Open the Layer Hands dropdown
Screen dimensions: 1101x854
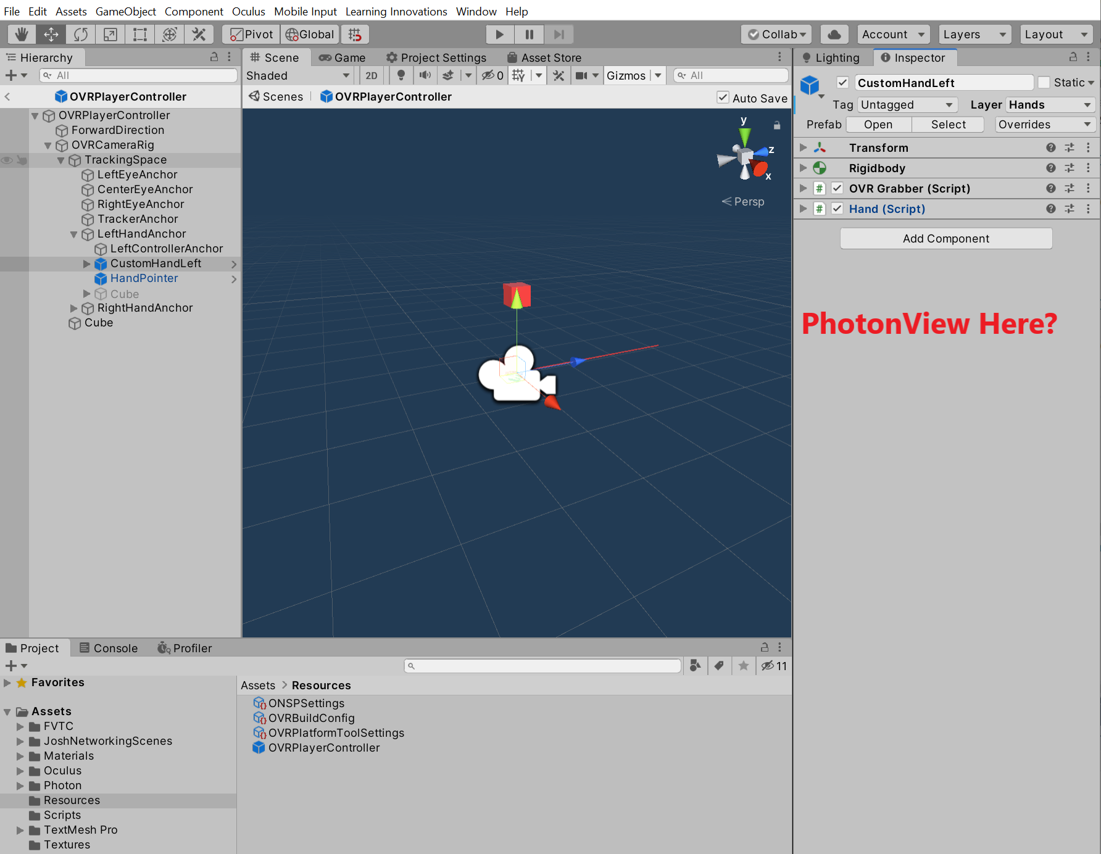(x=1050, y=105)
